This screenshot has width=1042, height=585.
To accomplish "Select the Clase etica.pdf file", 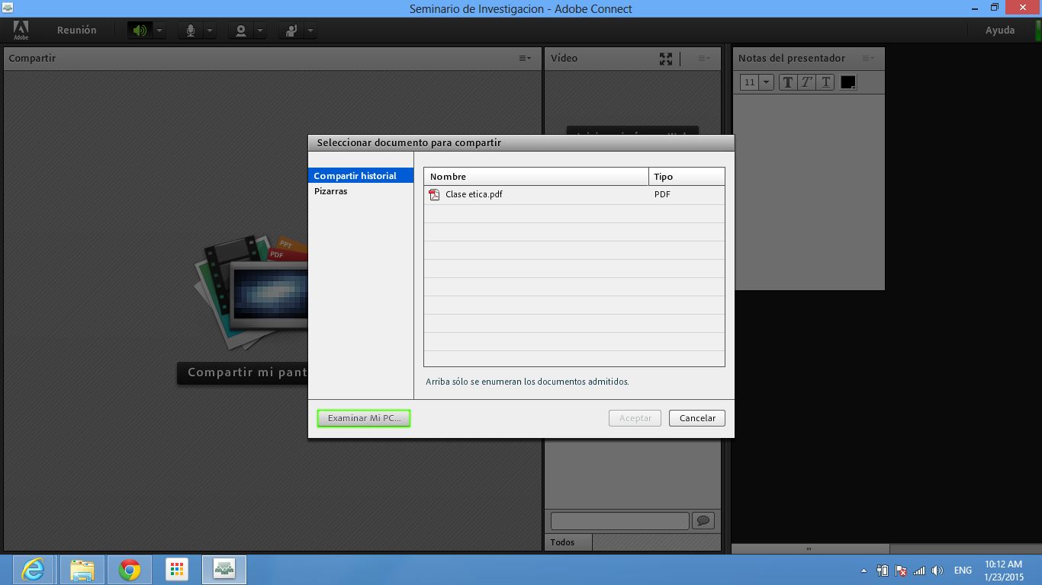I will click(x=574, y=194).
